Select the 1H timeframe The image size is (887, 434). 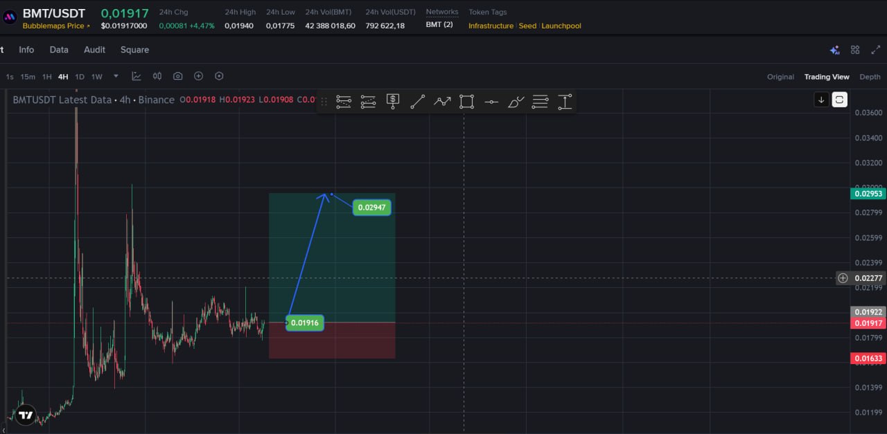click(47, 77)
